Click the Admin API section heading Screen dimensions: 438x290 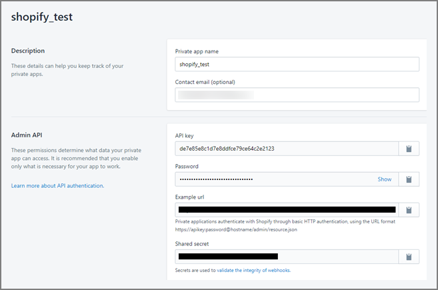pyautogui.click(x=27, y=135)
